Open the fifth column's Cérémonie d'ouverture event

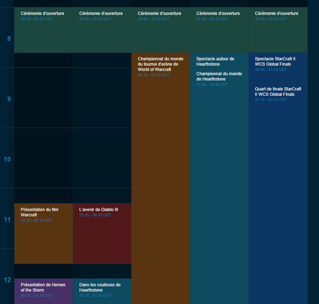pos(278,30)
